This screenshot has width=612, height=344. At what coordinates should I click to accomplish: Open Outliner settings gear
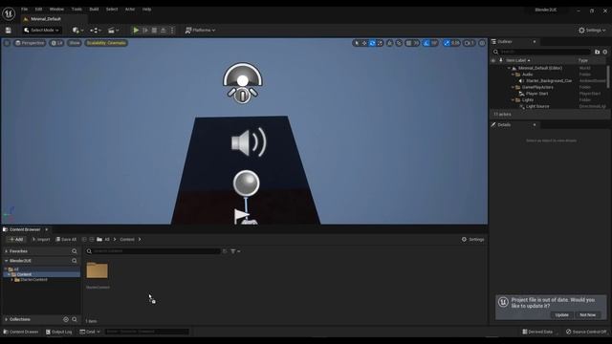(x=605, y=52)
